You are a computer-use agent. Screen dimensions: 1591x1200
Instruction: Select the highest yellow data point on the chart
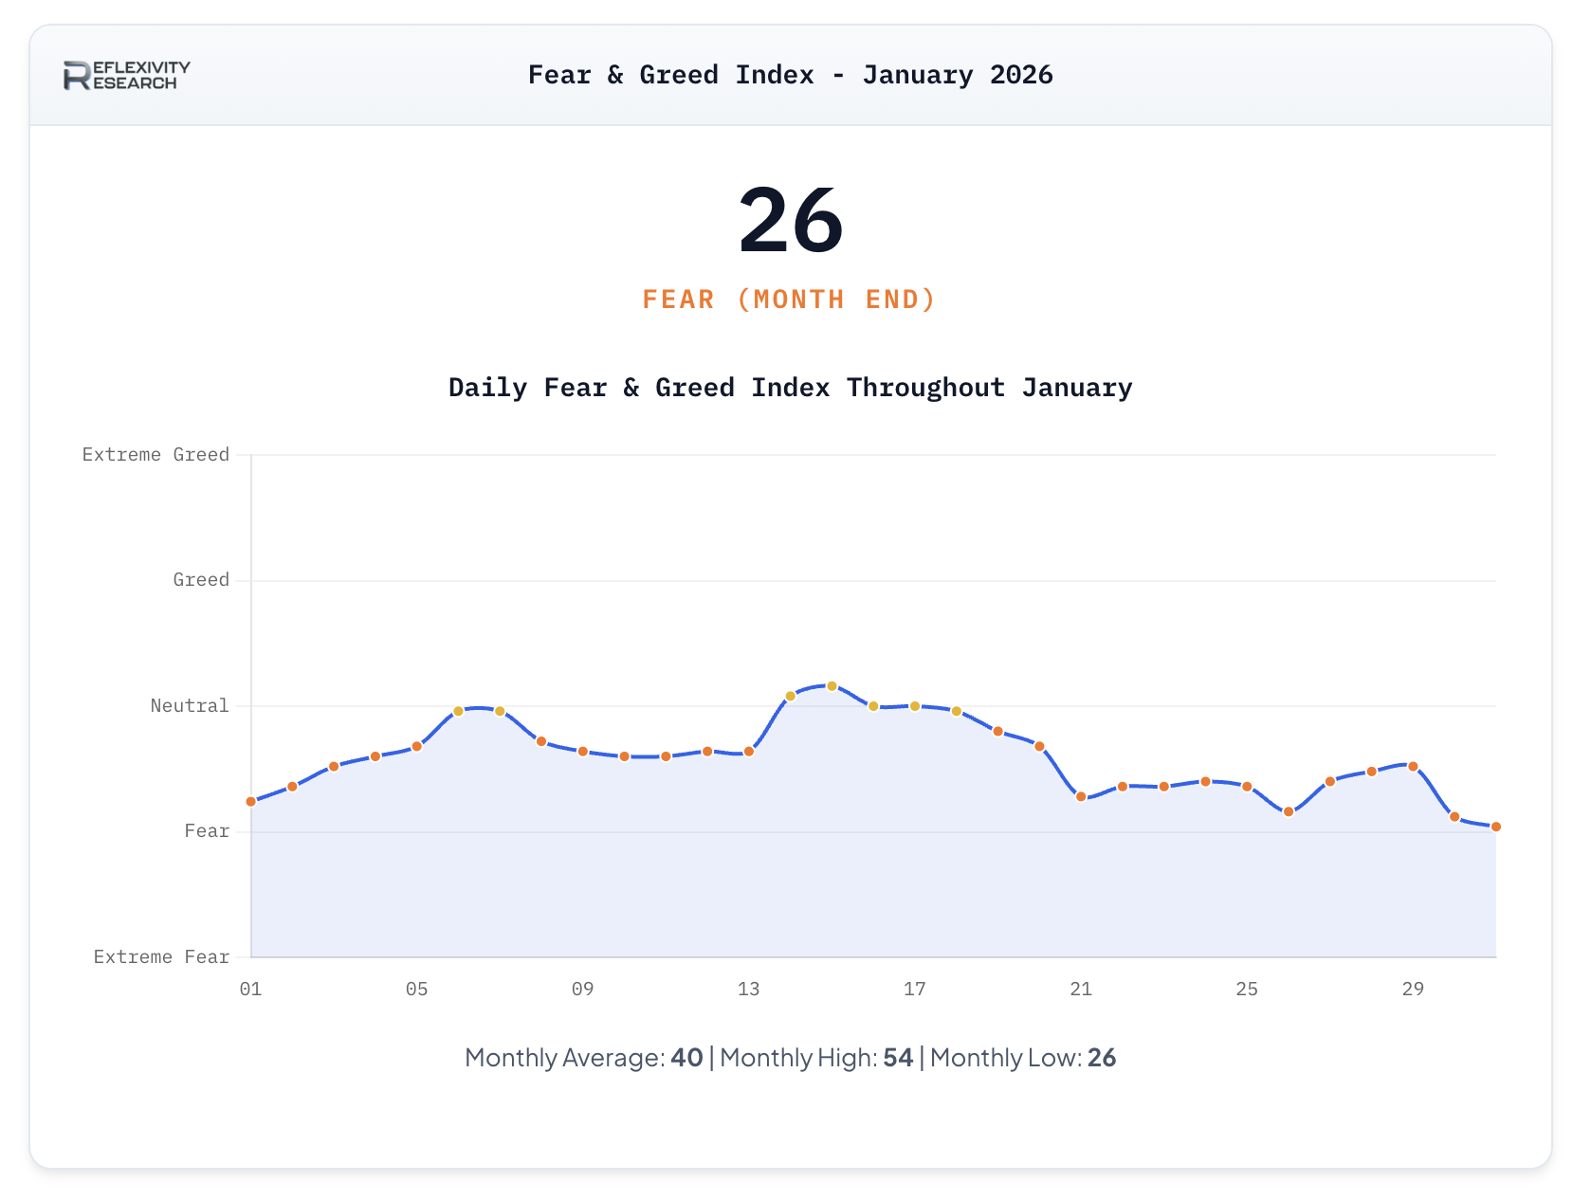click(832, 686)
